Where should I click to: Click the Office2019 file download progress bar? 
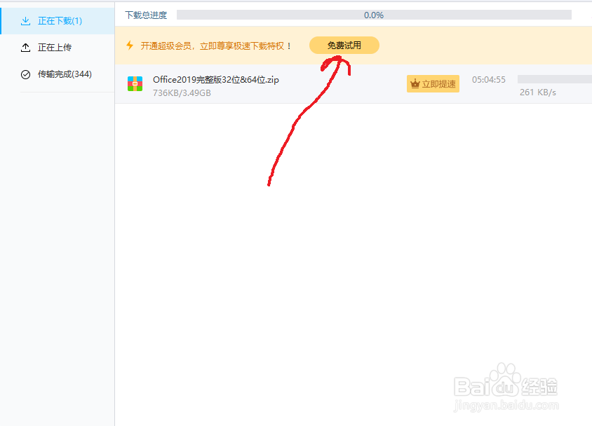pyautogui.click(x=555, y=78)
